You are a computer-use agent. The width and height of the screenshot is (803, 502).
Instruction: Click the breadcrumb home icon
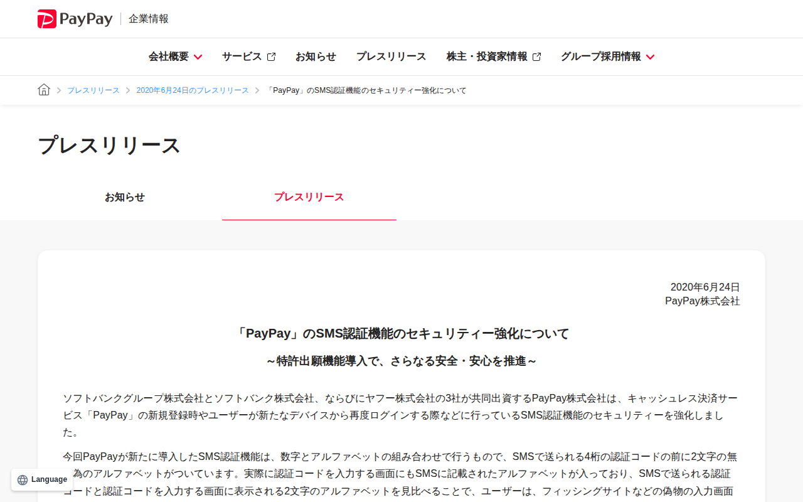[44, 90]
